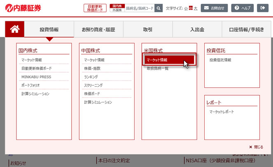Open the ヘルプ help button
Screen dimensions: 273x167
point(242,8)
